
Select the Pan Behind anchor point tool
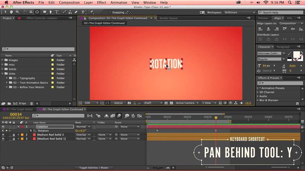[x=37, y=12]
